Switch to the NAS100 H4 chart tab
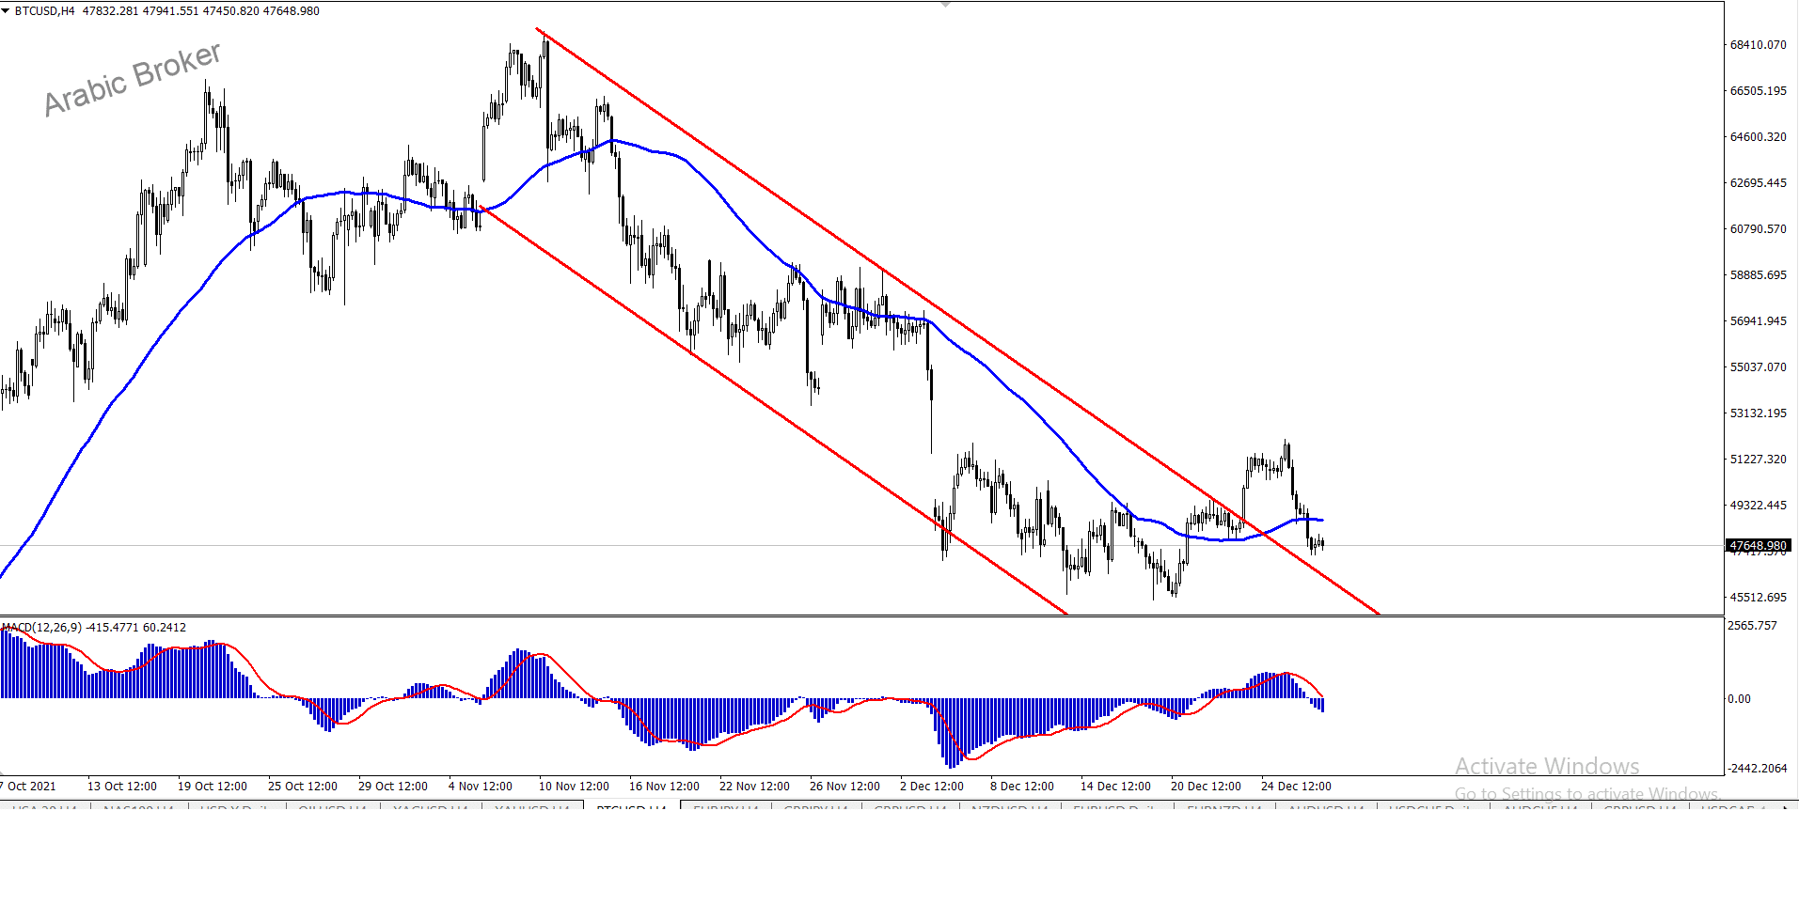This screenshot has width=1799, height=904. [x=138, y=806]
